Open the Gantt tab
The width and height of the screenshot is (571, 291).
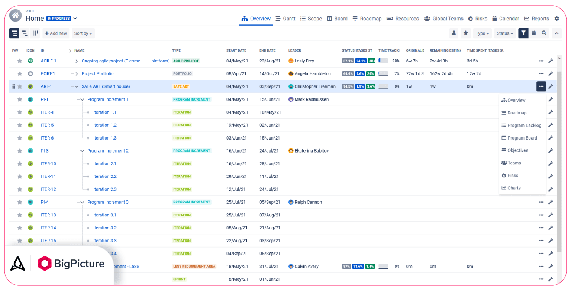tap(285, 19)
